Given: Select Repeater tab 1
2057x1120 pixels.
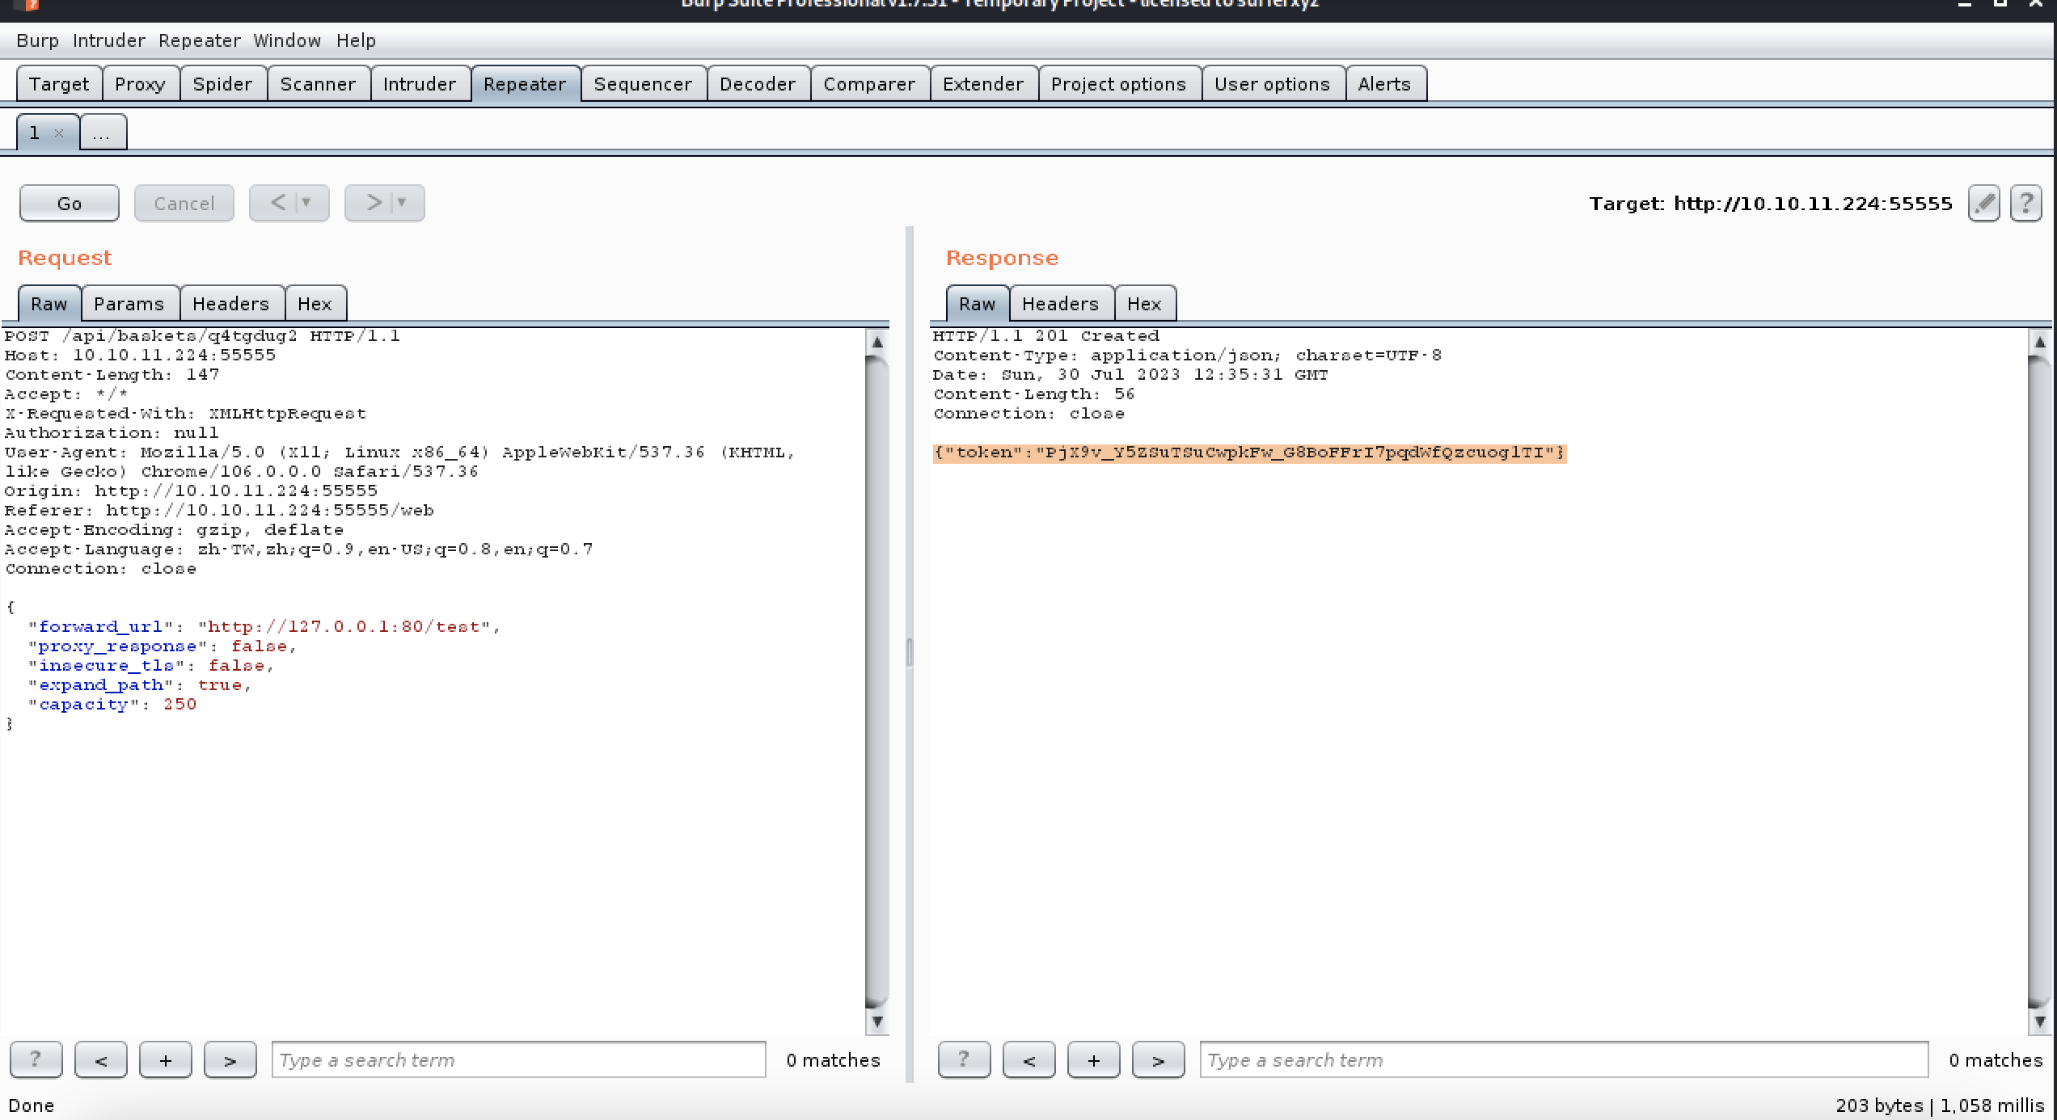Looking at the screenshot, I should 34,133.
